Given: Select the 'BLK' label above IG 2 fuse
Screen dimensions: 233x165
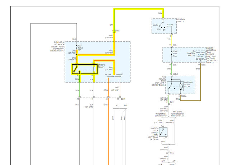Looking at the screenshot, I should 74,39.
